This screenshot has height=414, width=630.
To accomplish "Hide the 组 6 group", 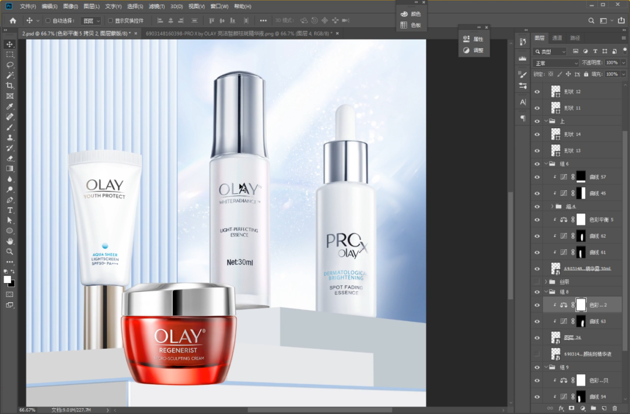I will [537, 164].
